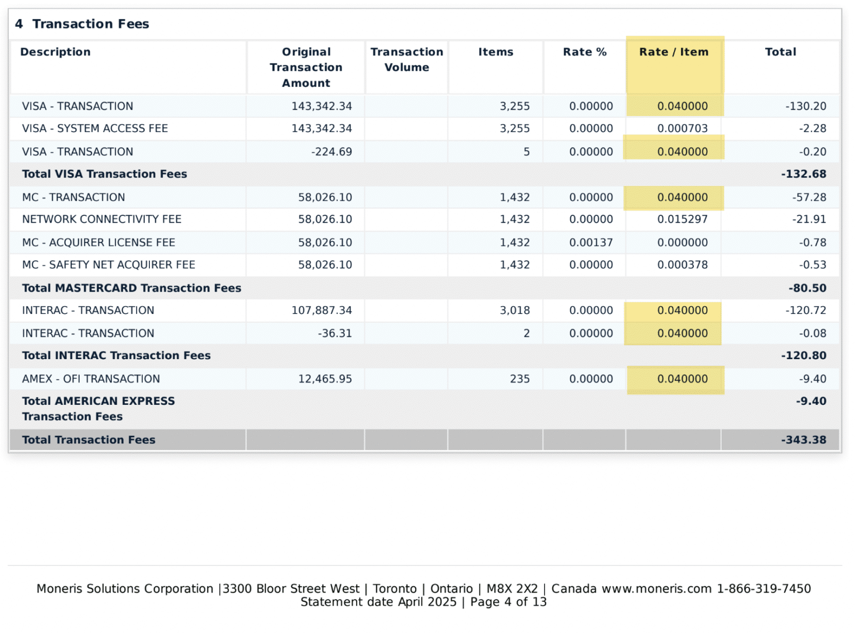Select the "MC - ACQUIRER LICENSE FEE" label
The height and width of the screenshot is (633, 856).
(x=99, y=243)
